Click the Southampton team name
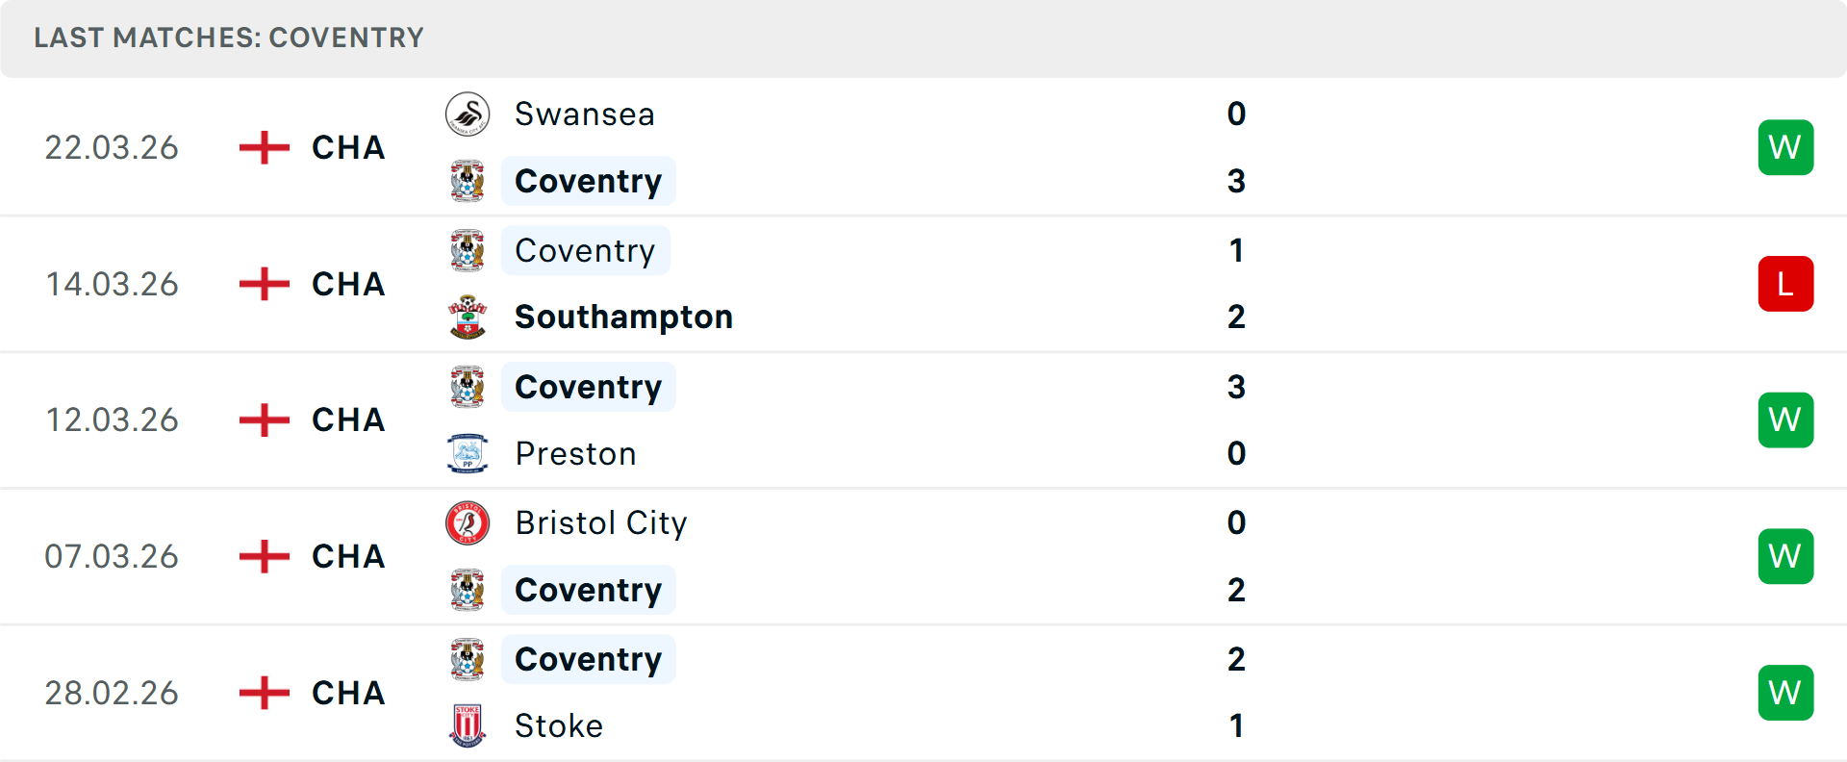The image size is (1847, 762). tap(622, 317)
